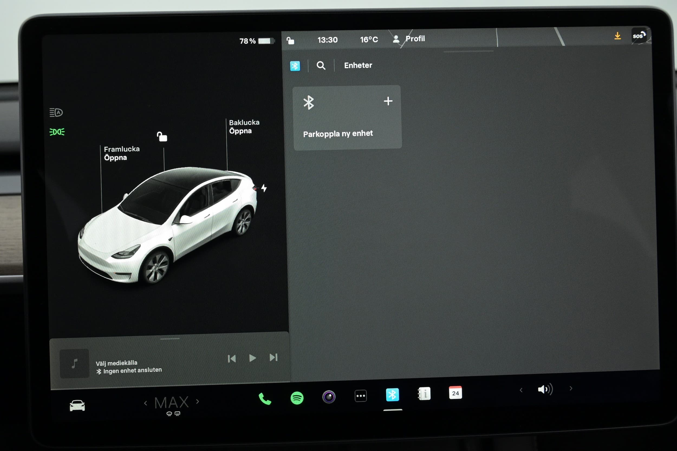Select the Enheter tab

tap(358, 65)
